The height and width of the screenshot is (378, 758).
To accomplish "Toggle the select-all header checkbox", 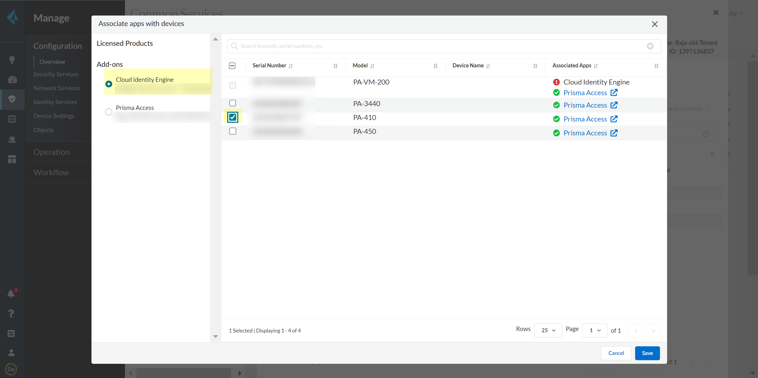I will point(232,66).
